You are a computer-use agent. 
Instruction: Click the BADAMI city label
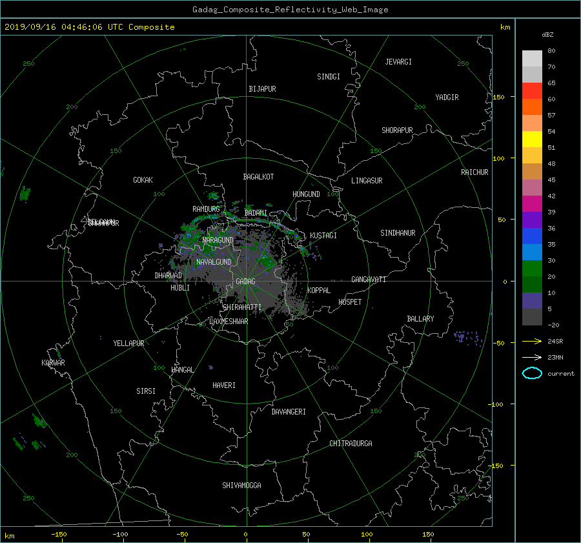click(x=256, y=213)
